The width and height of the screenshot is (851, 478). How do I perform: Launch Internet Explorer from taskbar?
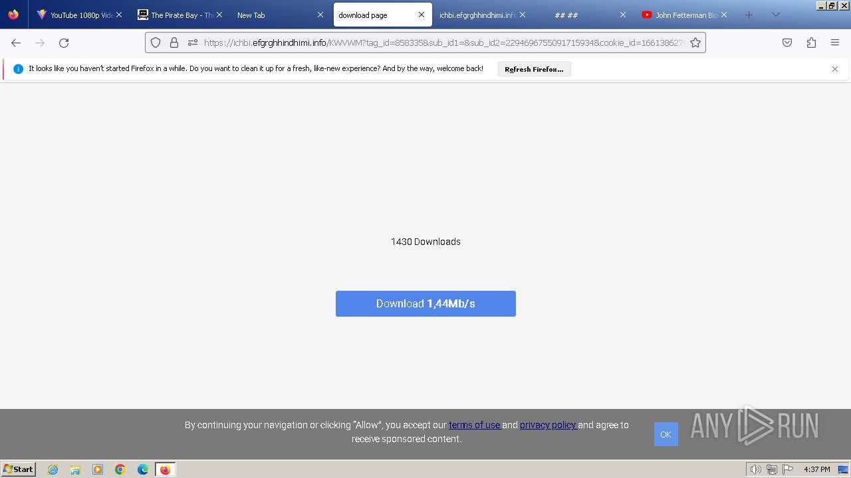click(x=53, y=469)
